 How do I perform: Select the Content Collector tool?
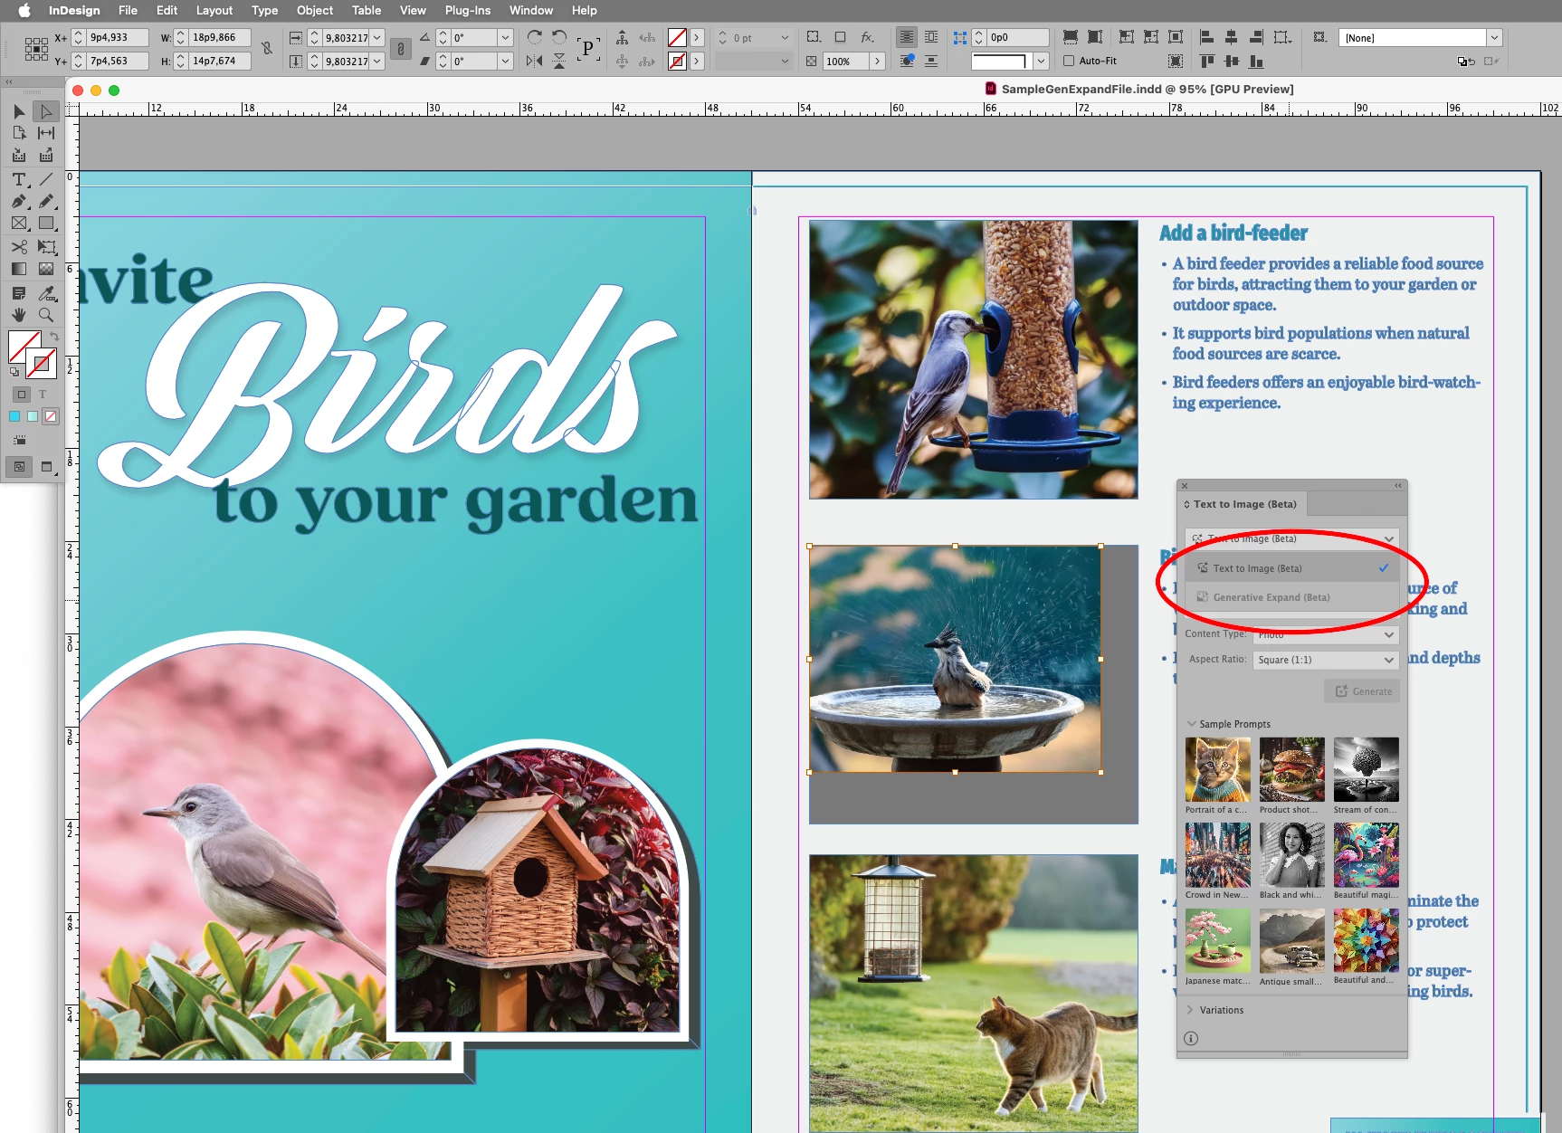19,155
